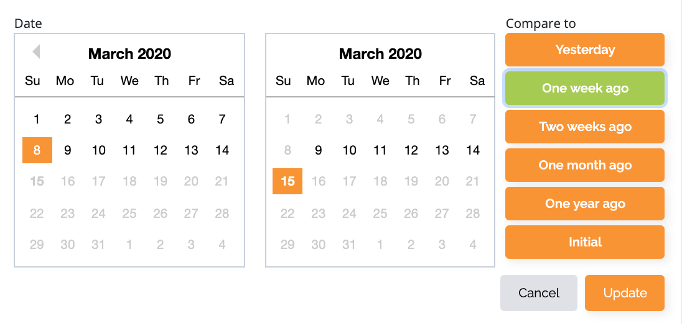Image resolution: width=682 pixels, height=324 pixels.
Task: Click March 10 in right calendar
Action: 350,150
